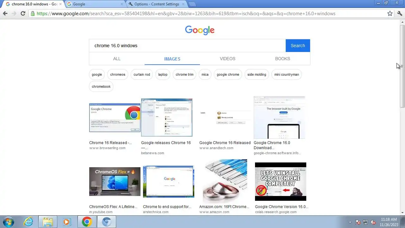Open 'The browser built by Google' thumbnail
This screenshot has height=228, width=405.
279,117
